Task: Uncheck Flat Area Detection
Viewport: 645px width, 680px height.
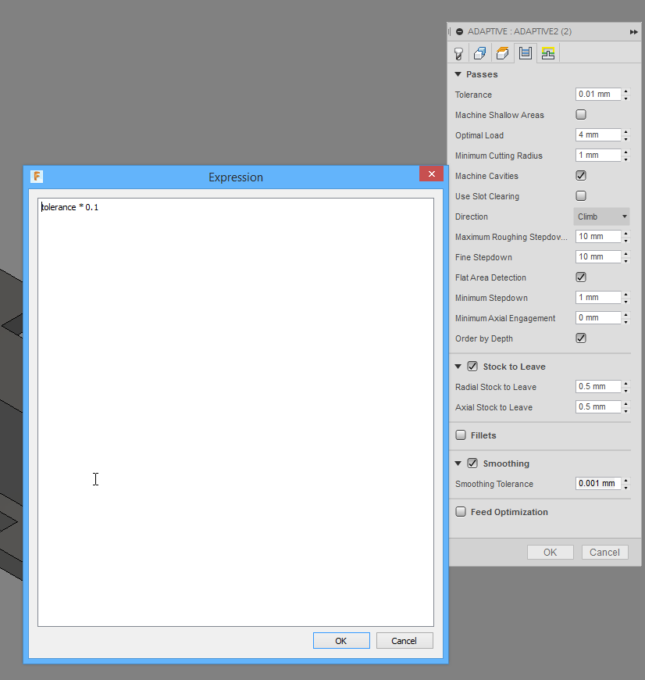Action: tap(581, 277)
